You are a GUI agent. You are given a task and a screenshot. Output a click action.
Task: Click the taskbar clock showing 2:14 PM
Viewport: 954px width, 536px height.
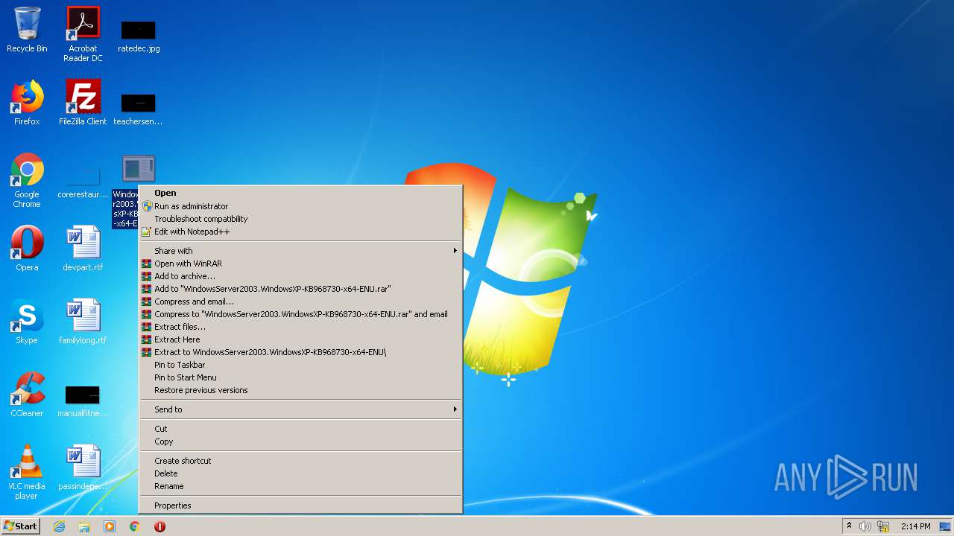coord(915,526)
